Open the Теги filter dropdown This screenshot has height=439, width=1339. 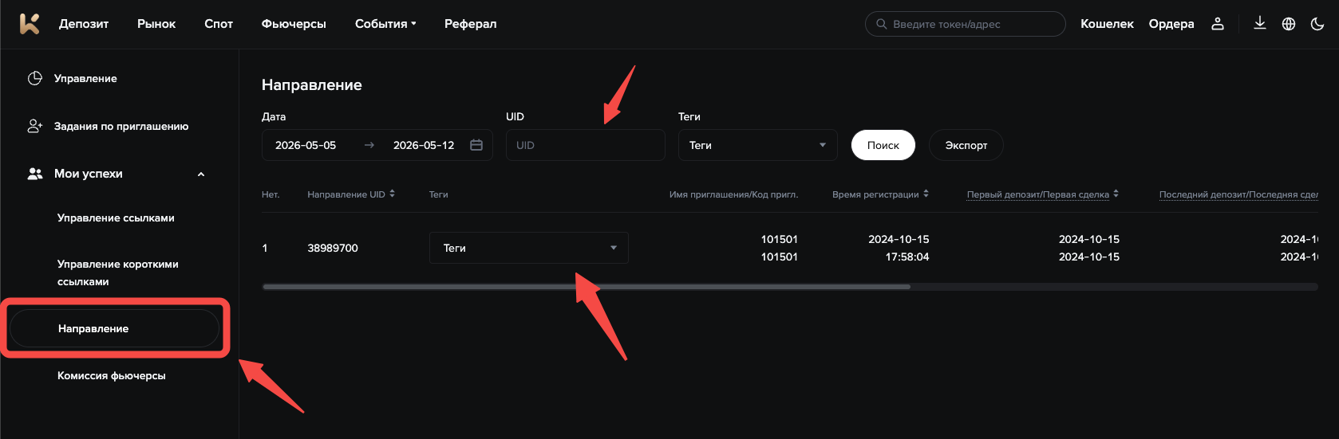tap(757, 145)
